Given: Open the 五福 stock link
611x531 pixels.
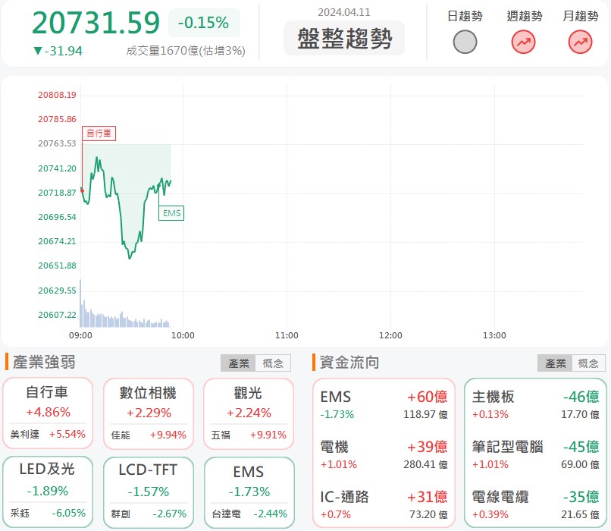Looking at the screenshot, I should [220, 436].
